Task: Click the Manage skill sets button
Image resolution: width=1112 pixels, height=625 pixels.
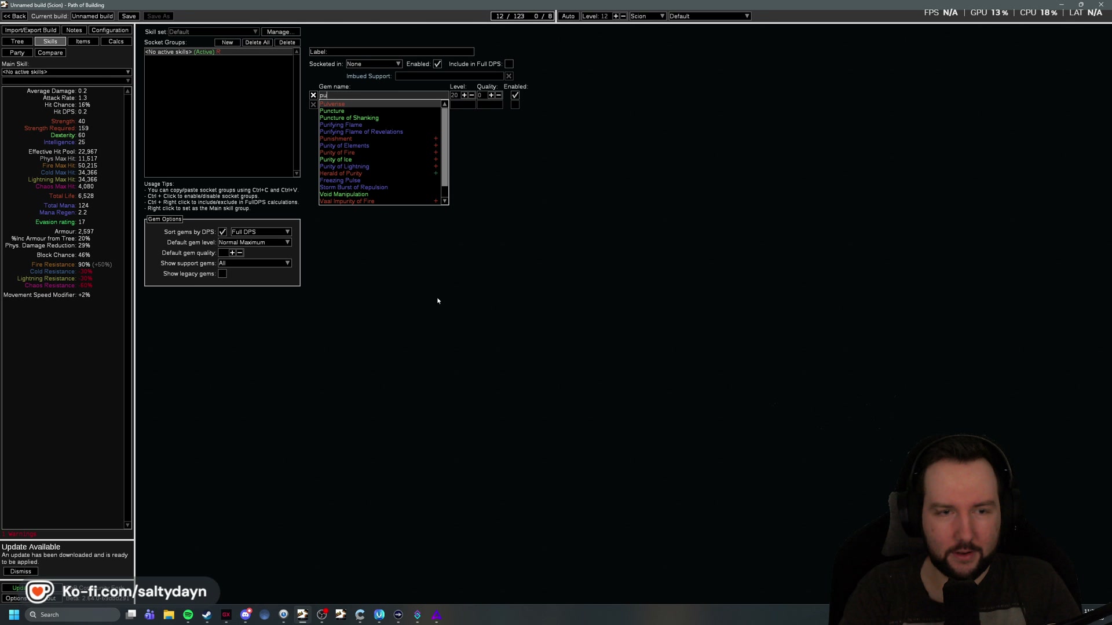Action: pos(281,32)
